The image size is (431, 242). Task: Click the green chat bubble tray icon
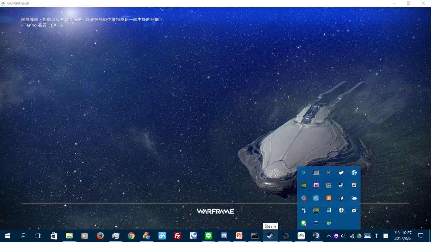(303, 223)
